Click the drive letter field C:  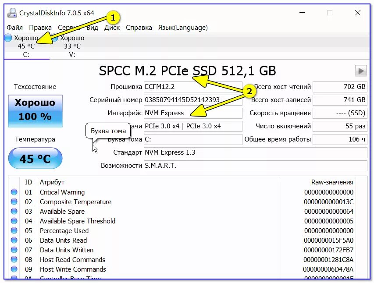[x=193, y=139]
